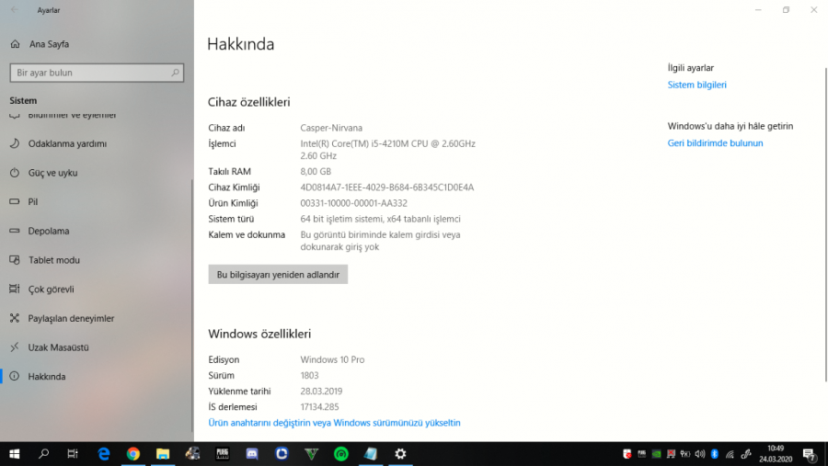
Task: Click the search magnifier in the settings box
Action: pos(175,73)
